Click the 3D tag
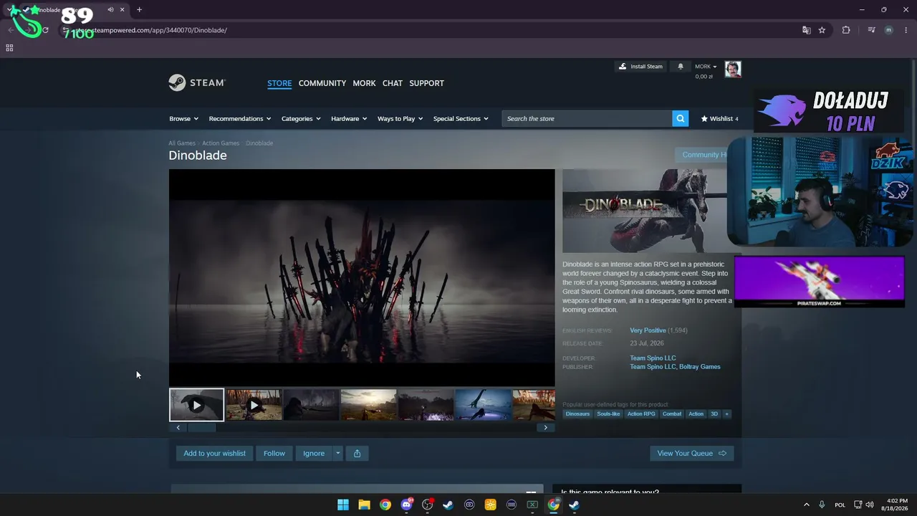Viewport: 917px width, 516px height. click(714, 414)
